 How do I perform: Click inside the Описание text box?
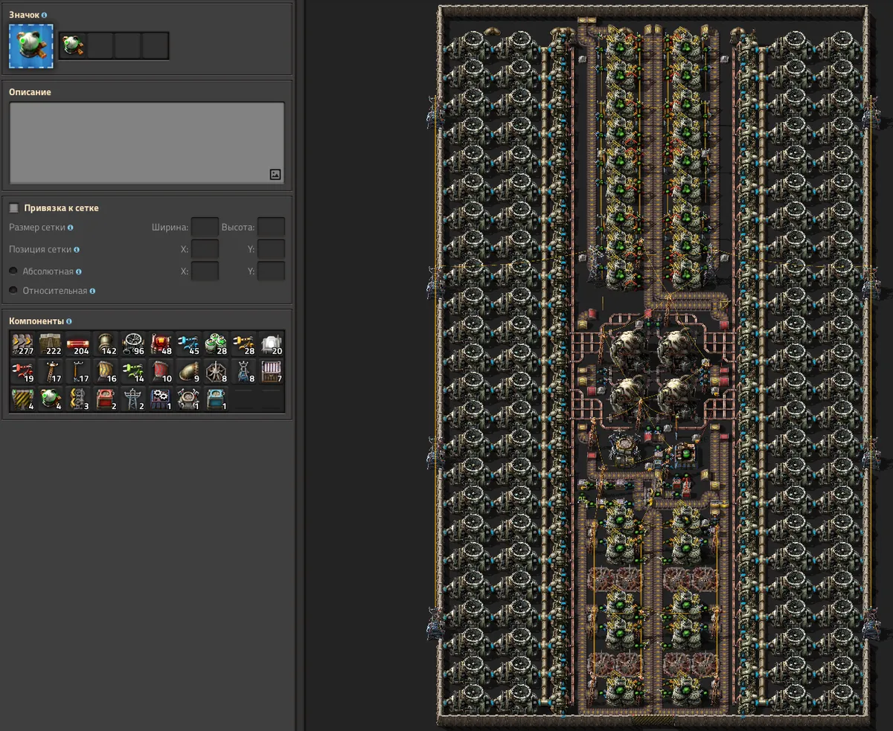(147, 143)
